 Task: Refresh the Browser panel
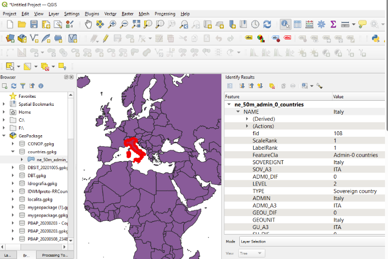coord(14,86)
